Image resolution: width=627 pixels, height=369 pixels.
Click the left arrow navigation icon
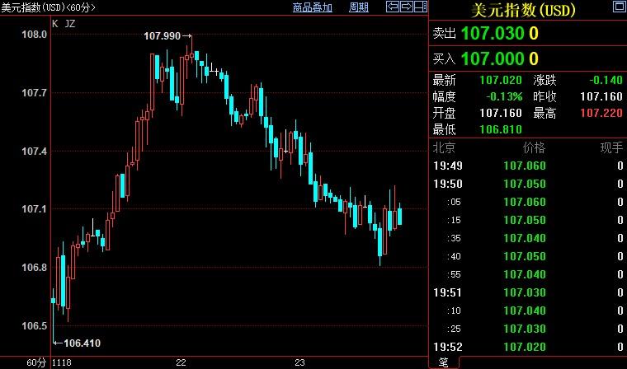(393, 7)
